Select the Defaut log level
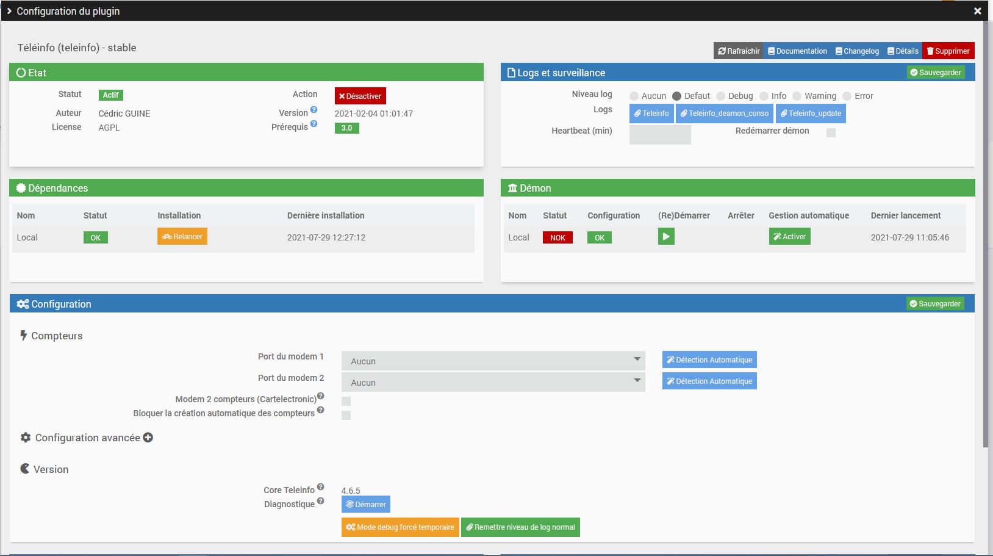The height and width of the screenshot is (556, 993). pyautogui.click(x=676, y=96)
